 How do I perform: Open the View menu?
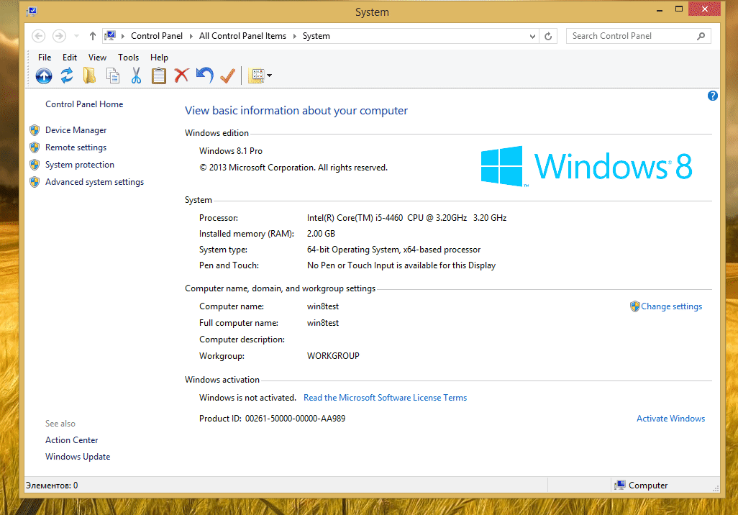pos(97,58)
